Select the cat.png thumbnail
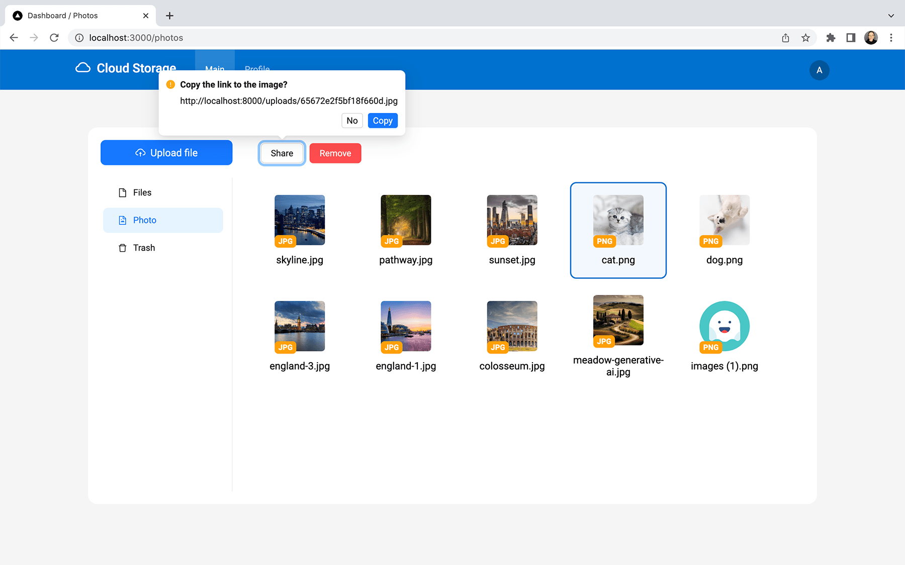This screenshot has width=905, height=565. [x=618, y=220]
